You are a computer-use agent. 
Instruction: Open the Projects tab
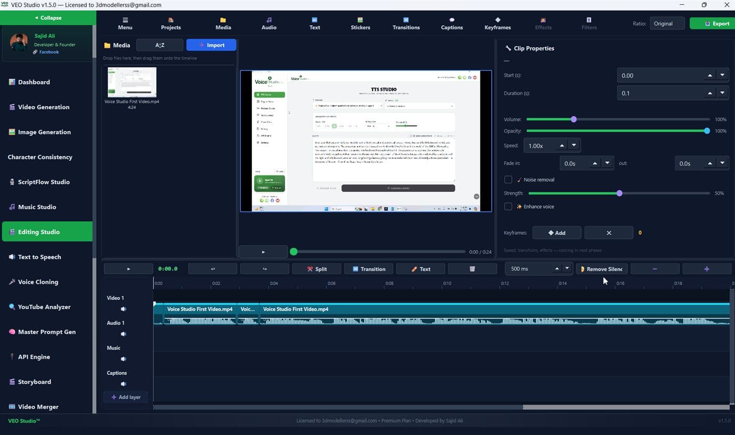point(171,24)
